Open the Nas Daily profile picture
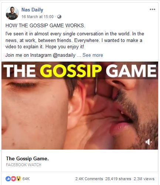 (12, 13)
